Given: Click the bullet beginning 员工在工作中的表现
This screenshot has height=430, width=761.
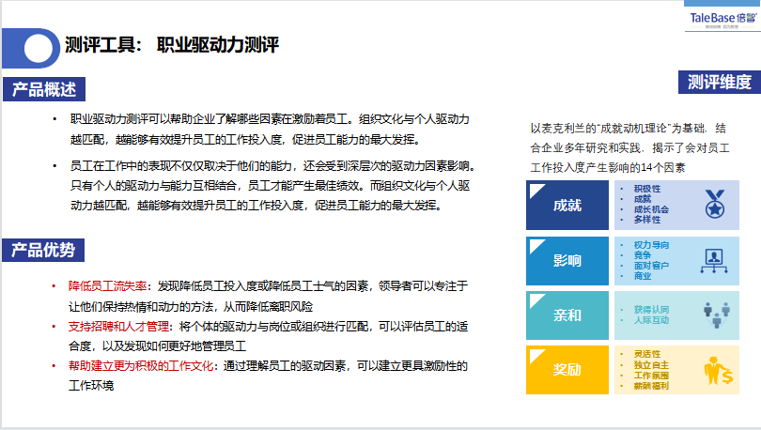Looking at the screenshot, I should click(x=272, y=186).
